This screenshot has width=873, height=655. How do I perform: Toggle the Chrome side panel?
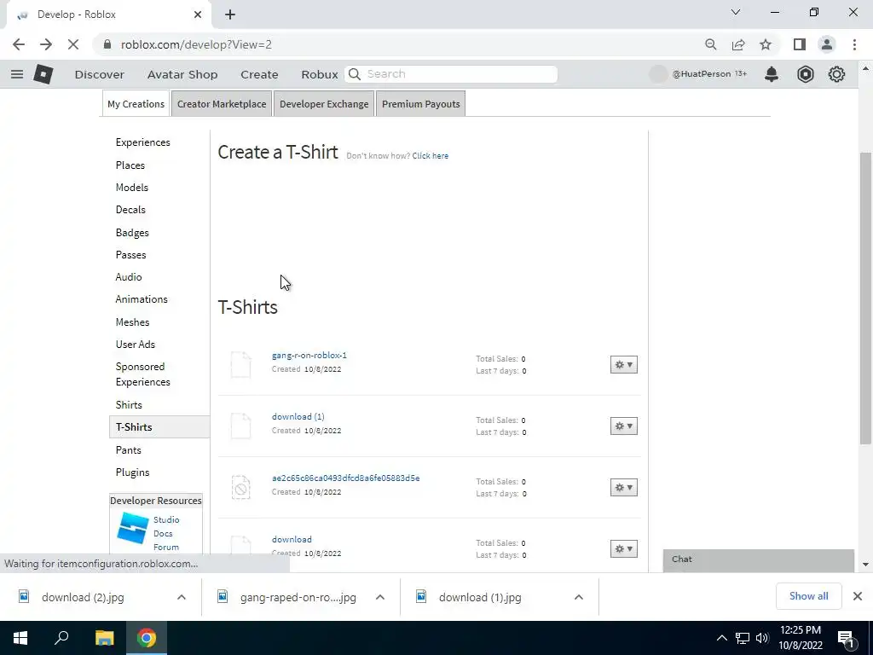point(800,44)
